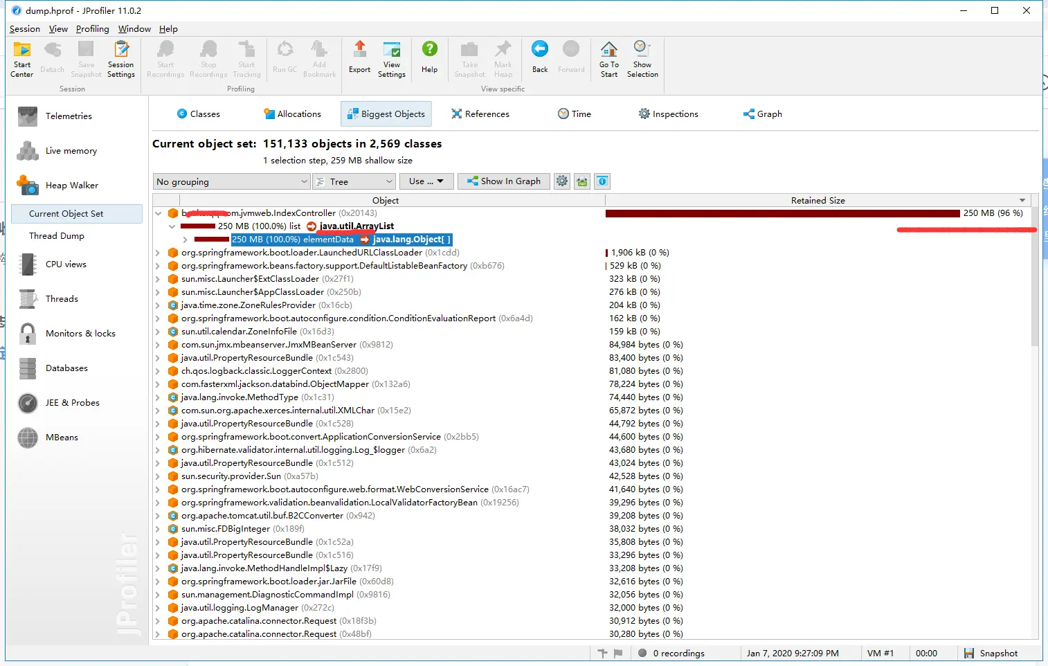Open the Use... dropdown button
The image size is (1048, 666).
pos(426,181)
